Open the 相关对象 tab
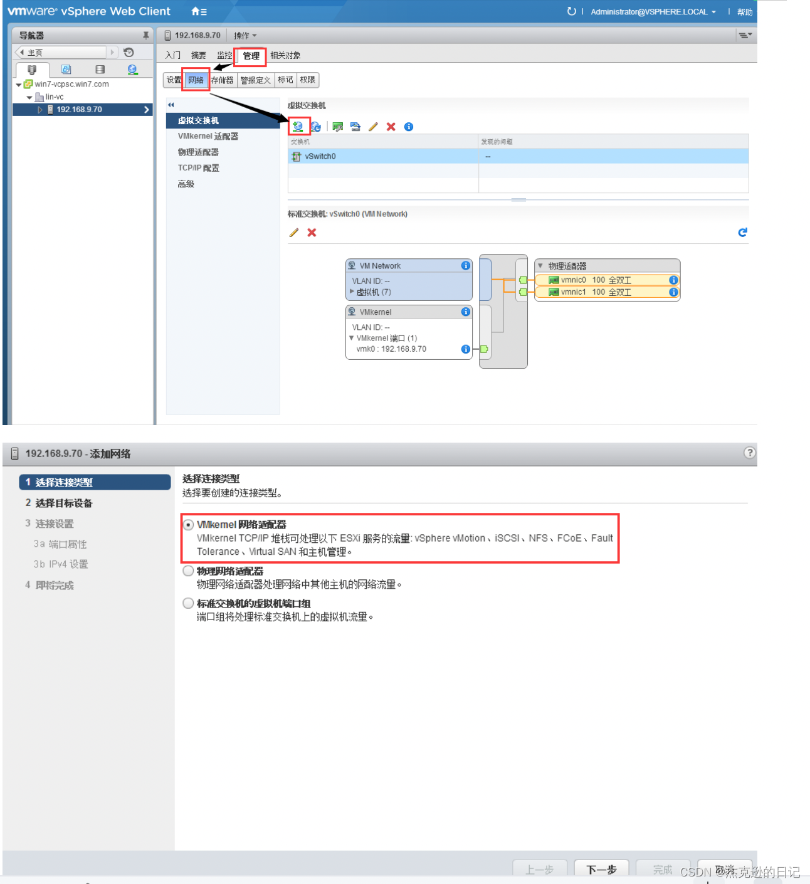 [x=285, y=56]
